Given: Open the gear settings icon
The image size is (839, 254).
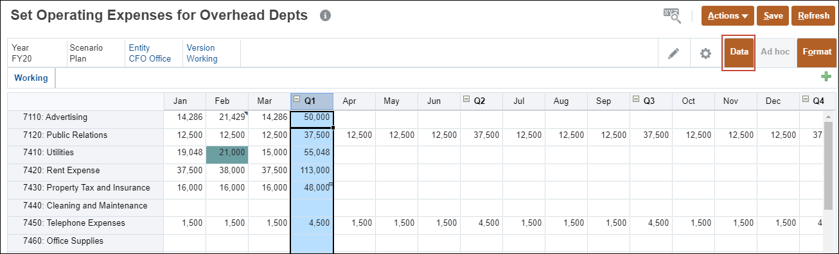Looking at the screenshot, I should click(x=705, y=53).
